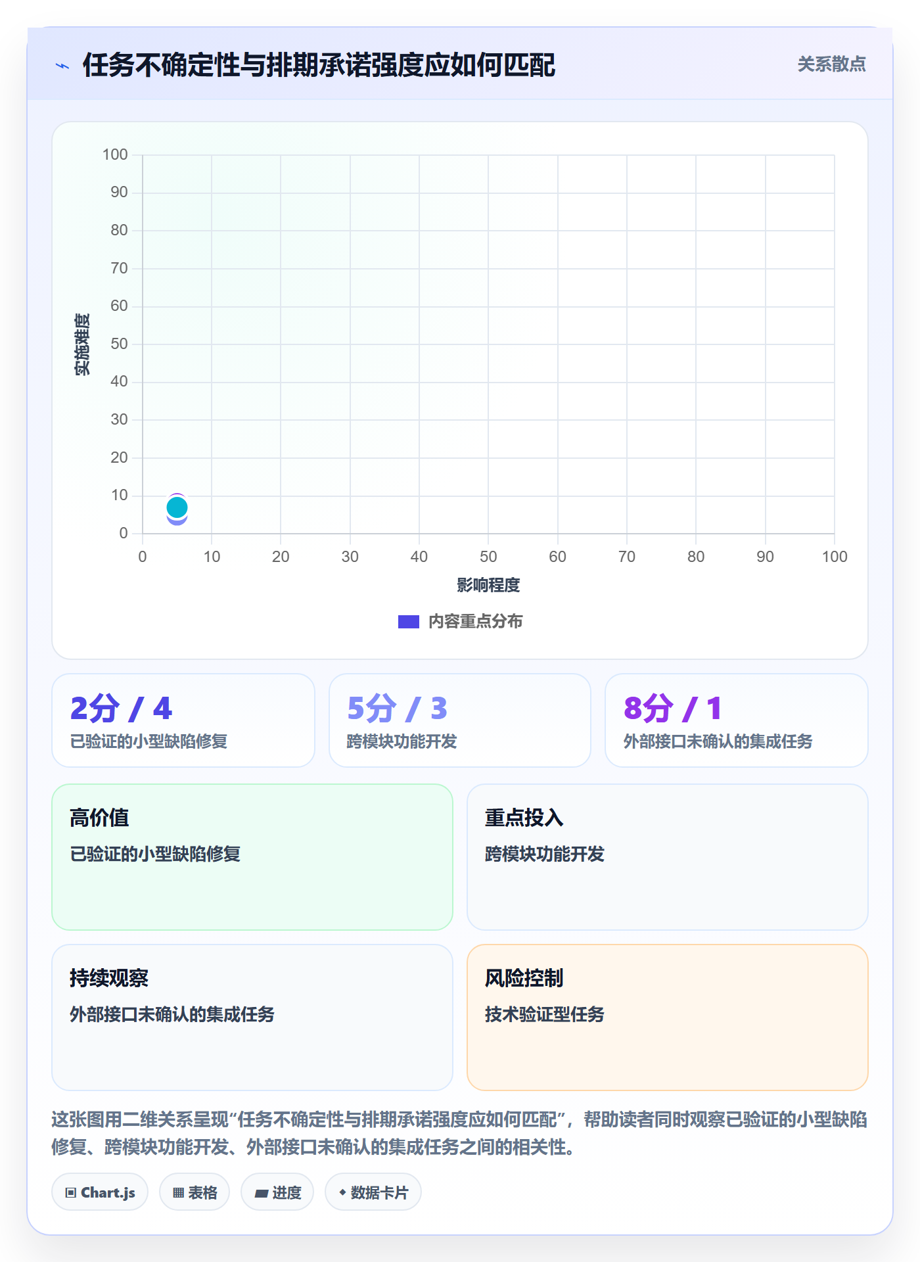Select the 2分 / 4 score card
The width and height of the screenshot is (920, 1262).
(x=183, y=720)
